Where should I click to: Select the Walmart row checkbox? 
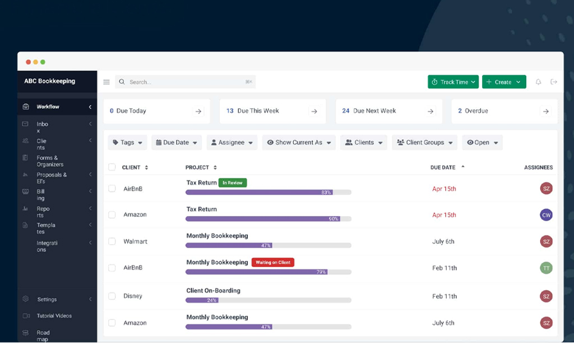(112, 241)
